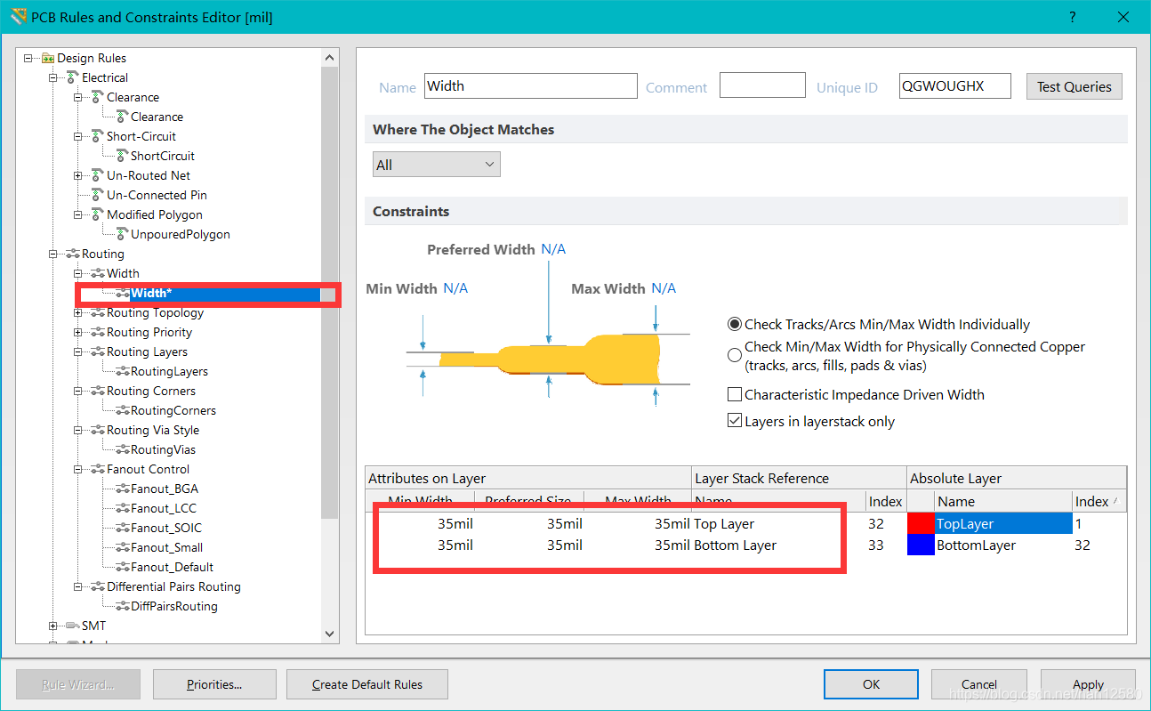
Task: Click the ShortCircuit rule icon in tree
Action: tap(122, 156)
